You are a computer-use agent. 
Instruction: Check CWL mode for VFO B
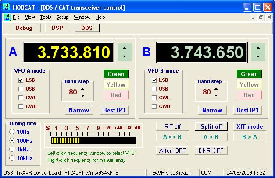(154, 98)
